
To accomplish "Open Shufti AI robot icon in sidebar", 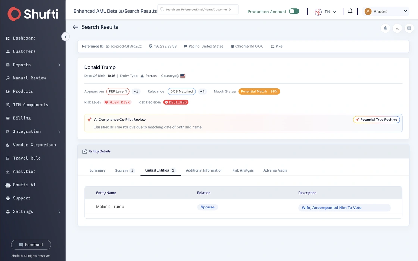I will 8,185.
